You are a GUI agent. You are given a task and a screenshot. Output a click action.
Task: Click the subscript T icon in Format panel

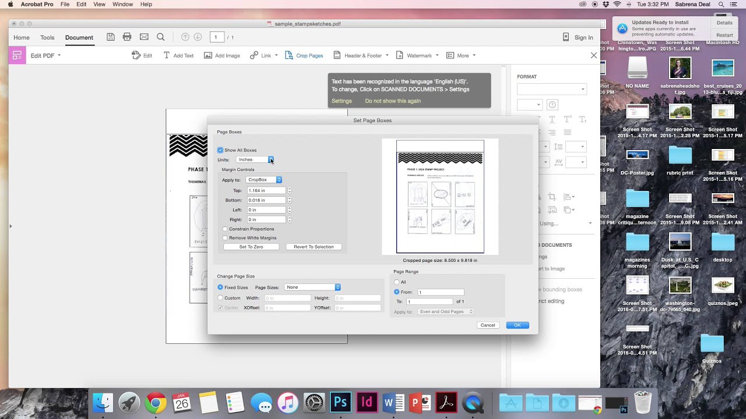(582, 119)
